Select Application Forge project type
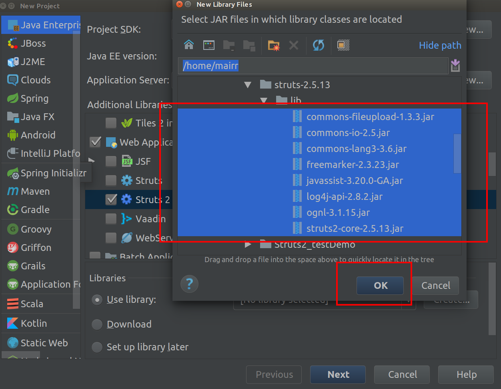The width and height of the screenshot is (501, 389). coord(41,284)
